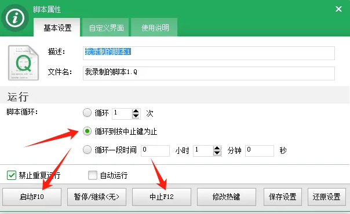Open the 使用说明 tab

click(155, 28)
